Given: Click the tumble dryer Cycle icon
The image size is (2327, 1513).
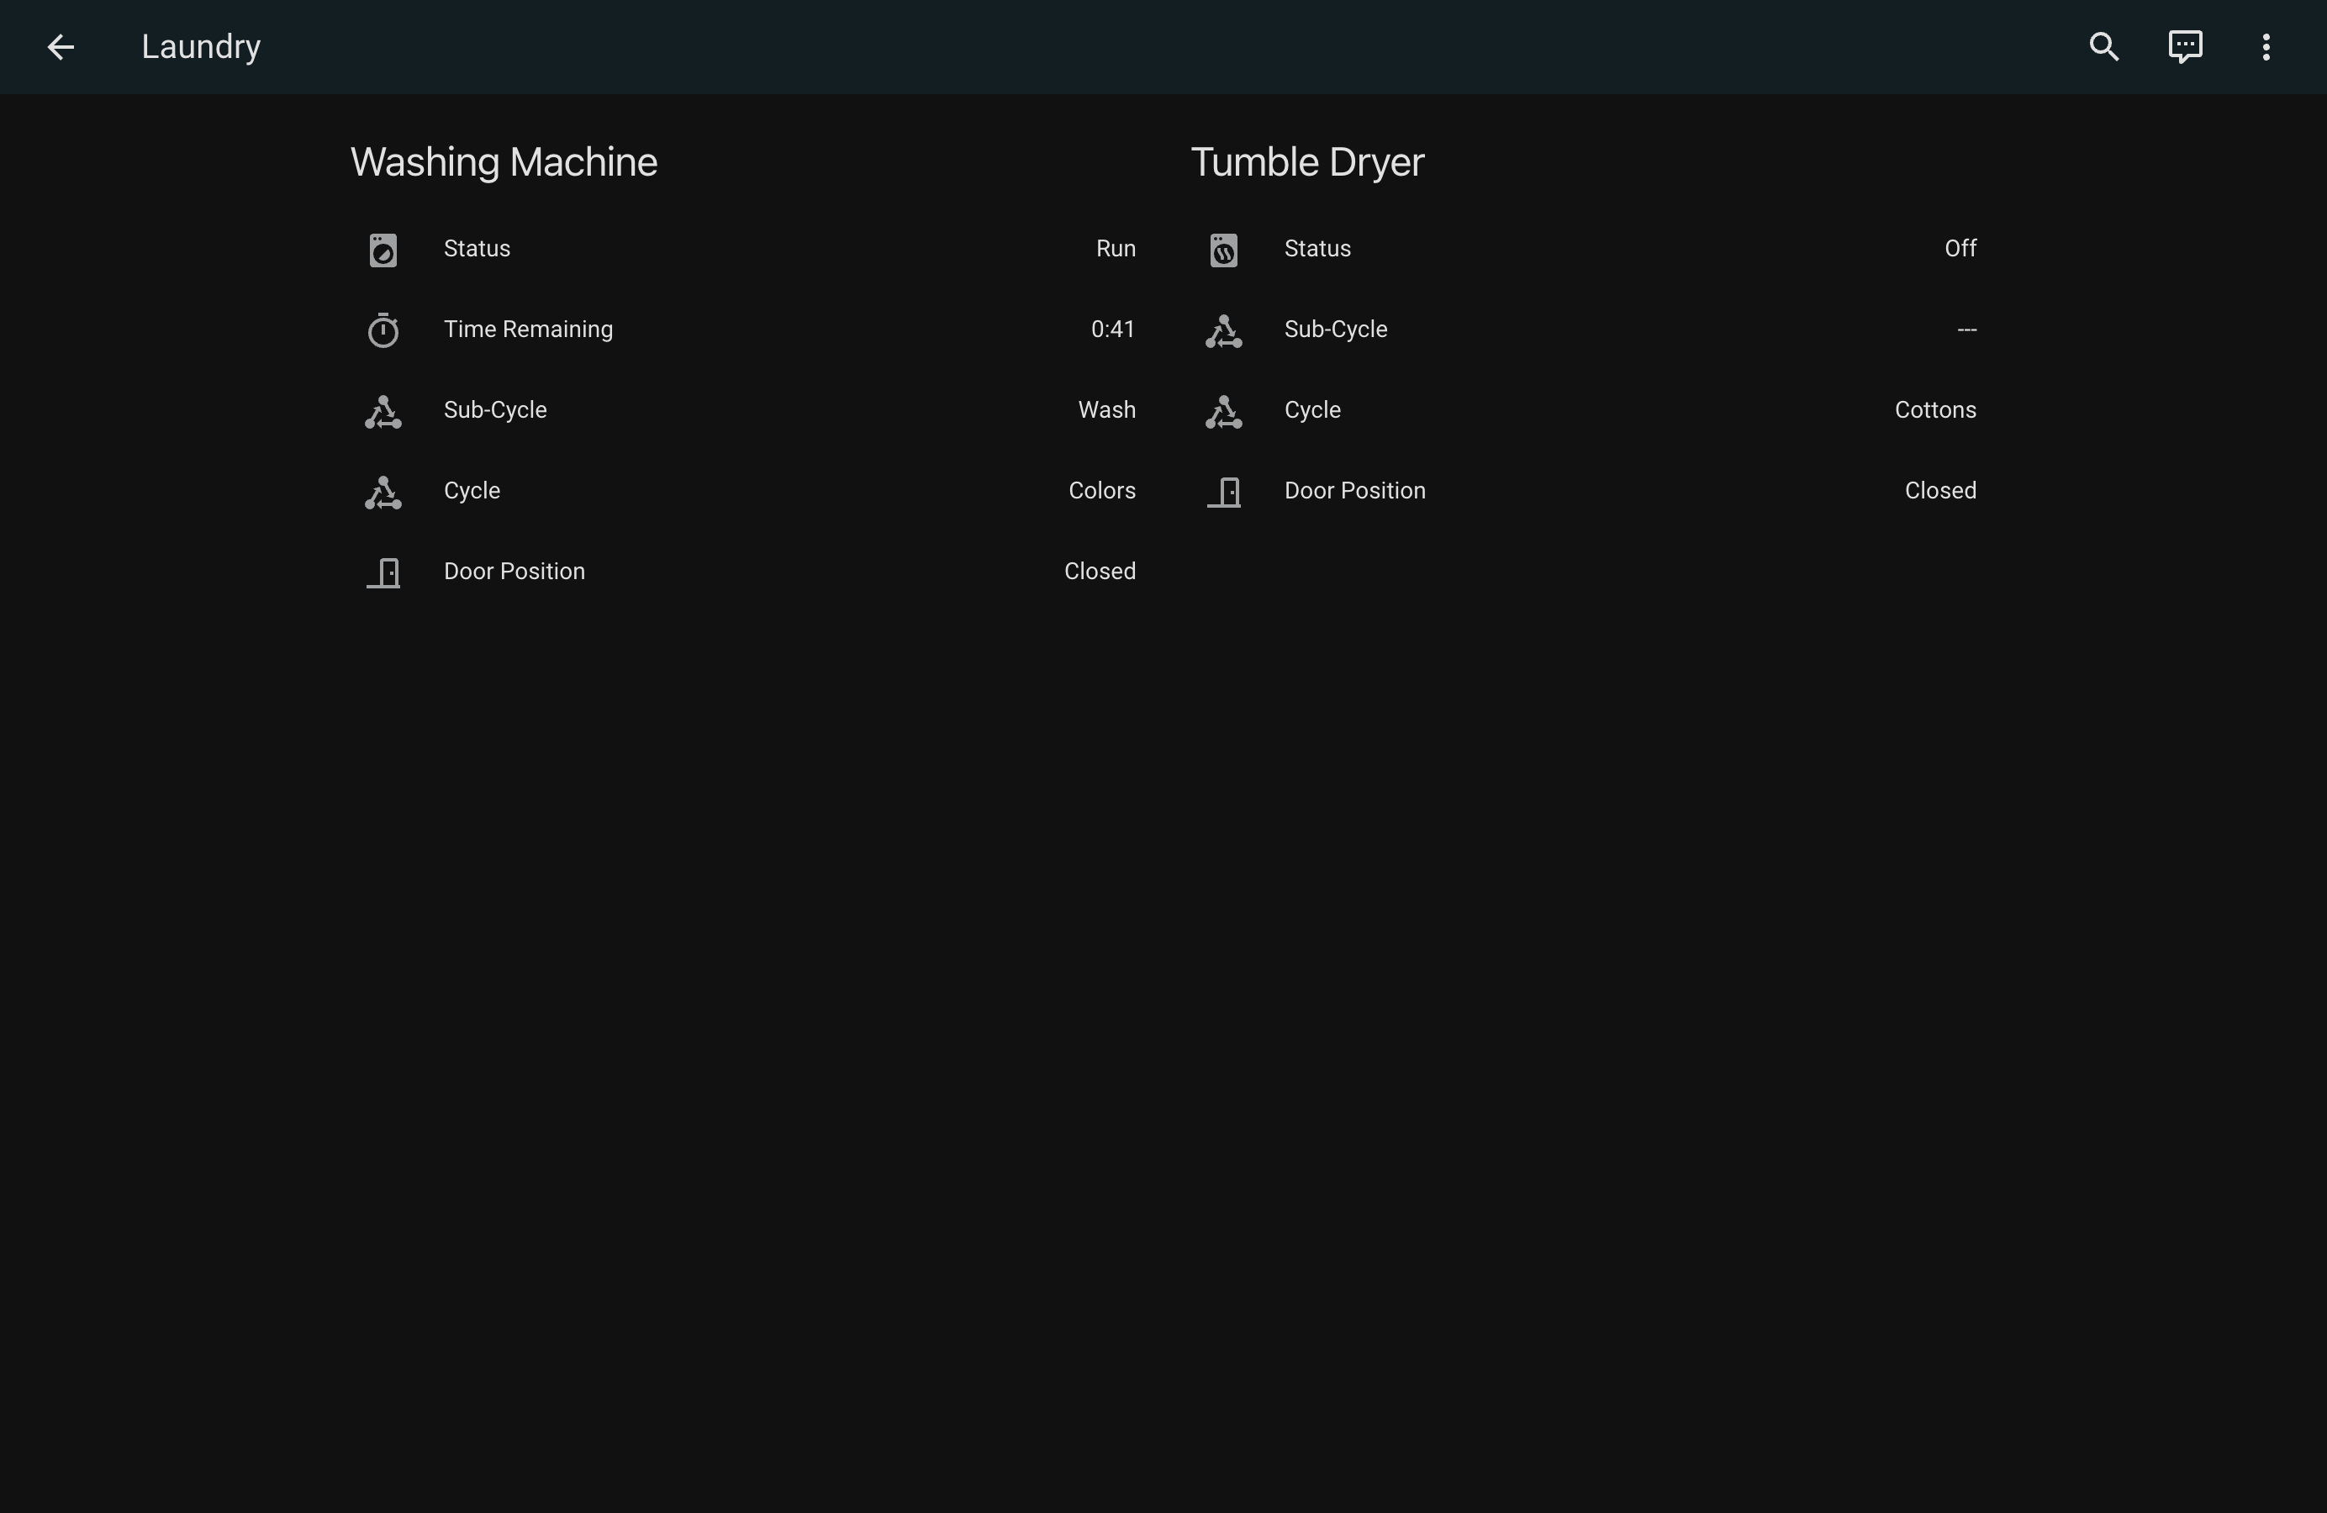Looking at the screenshot, I should (x=1223, y=412).
